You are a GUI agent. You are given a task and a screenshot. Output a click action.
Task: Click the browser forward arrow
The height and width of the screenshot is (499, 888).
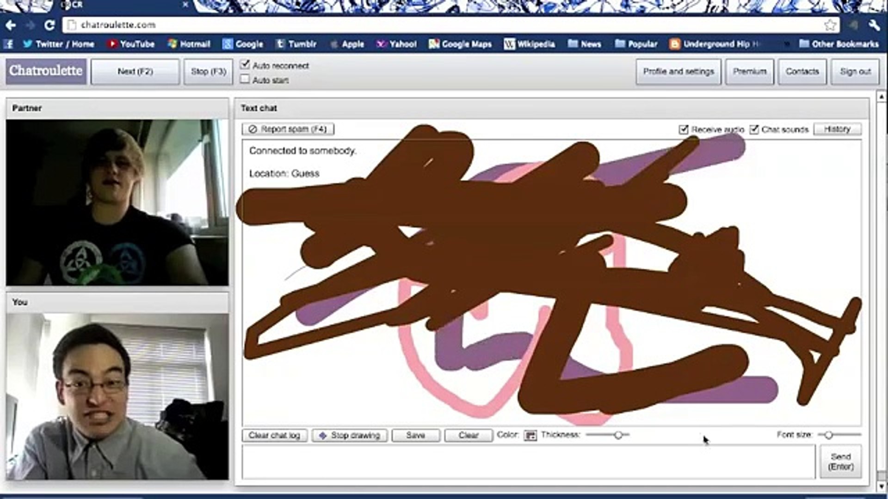[31, 25]
